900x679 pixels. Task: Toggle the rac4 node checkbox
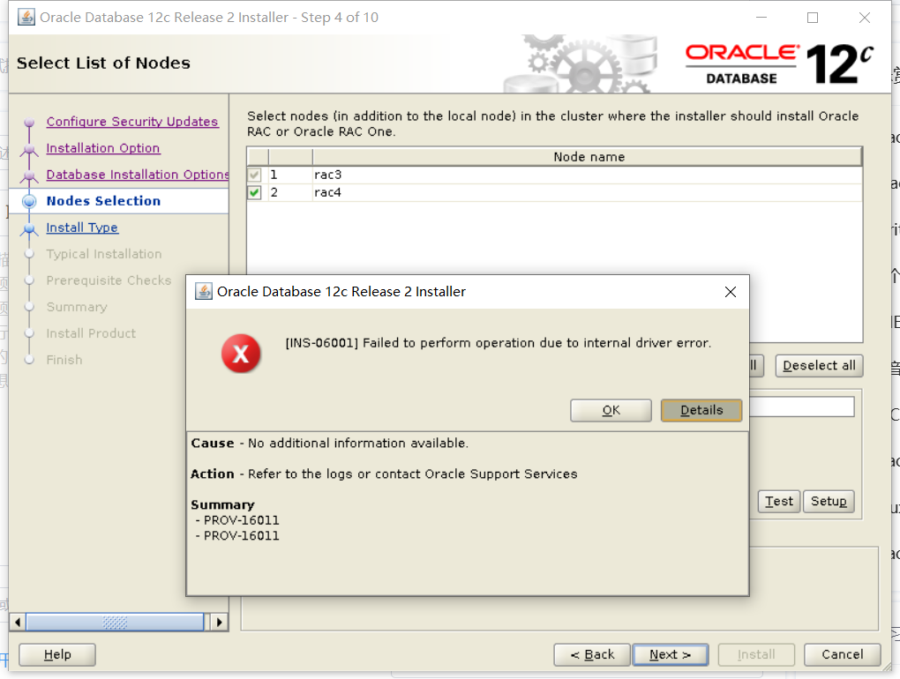[x=254, y=192]
